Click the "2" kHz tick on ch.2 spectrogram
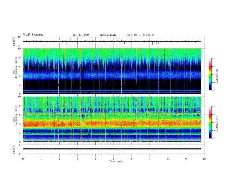The width and height of the screenshot is (230, 178). tap(20, 133)
